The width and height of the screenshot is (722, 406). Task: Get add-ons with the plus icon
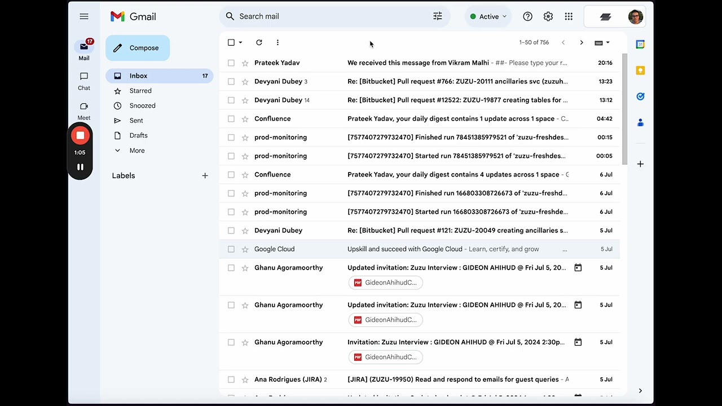(640, 164)
